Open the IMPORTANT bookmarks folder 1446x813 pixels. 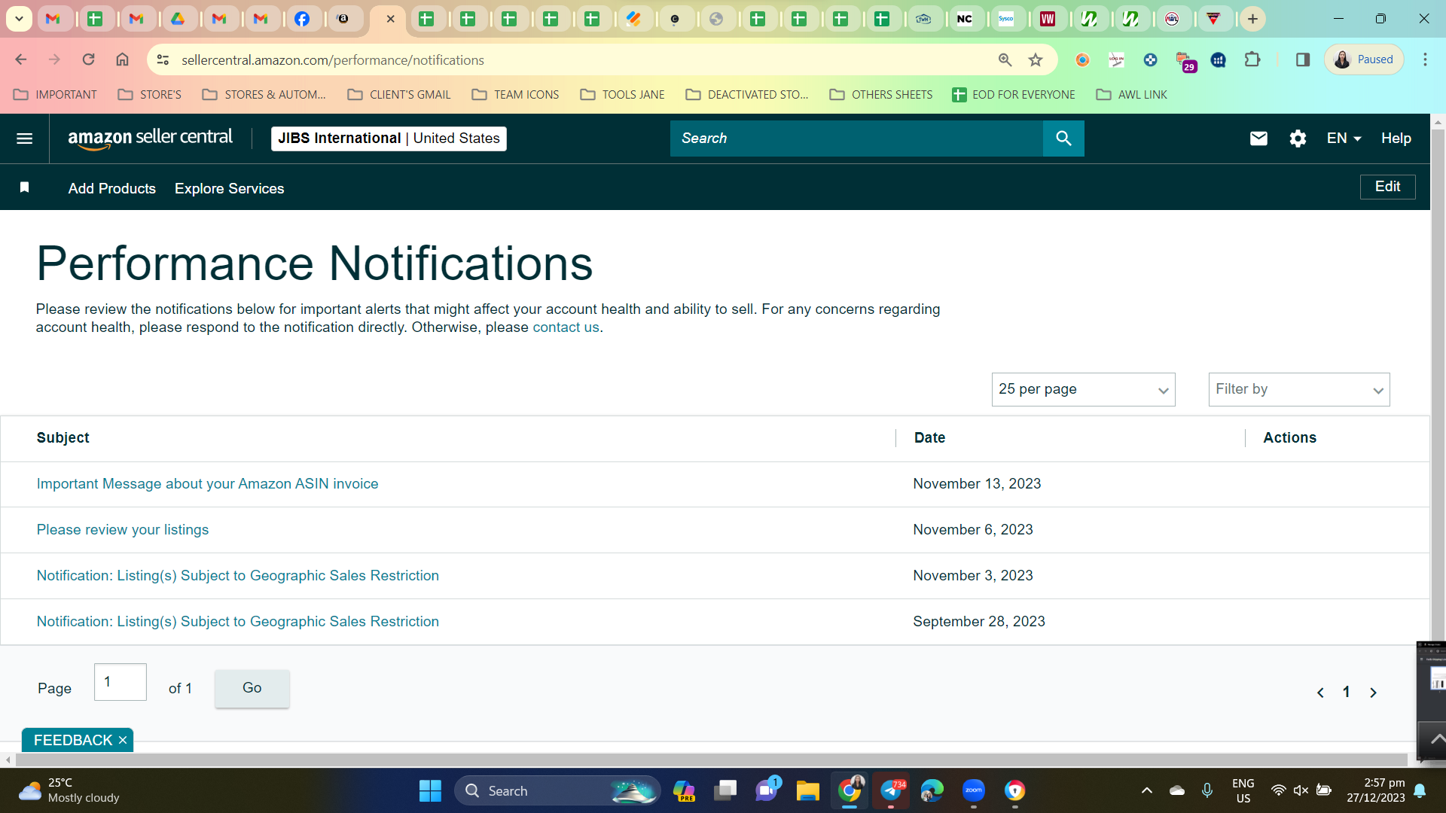56,95
